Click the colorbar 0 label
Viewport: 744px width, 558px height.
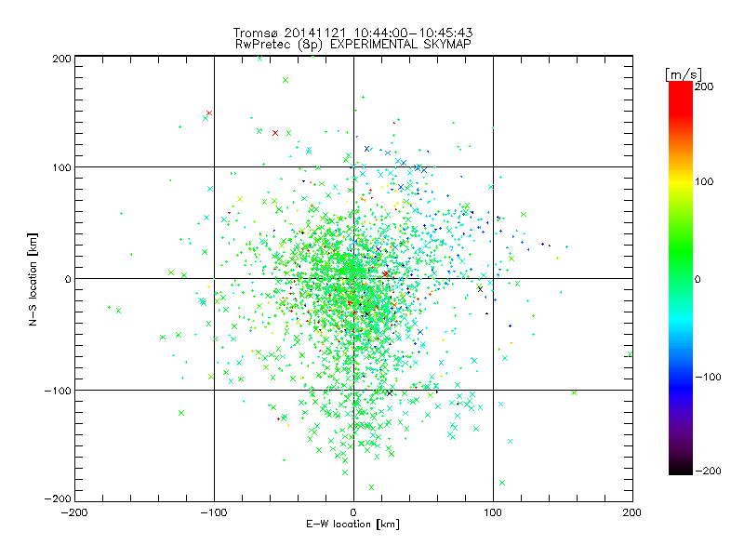(697, 279)
